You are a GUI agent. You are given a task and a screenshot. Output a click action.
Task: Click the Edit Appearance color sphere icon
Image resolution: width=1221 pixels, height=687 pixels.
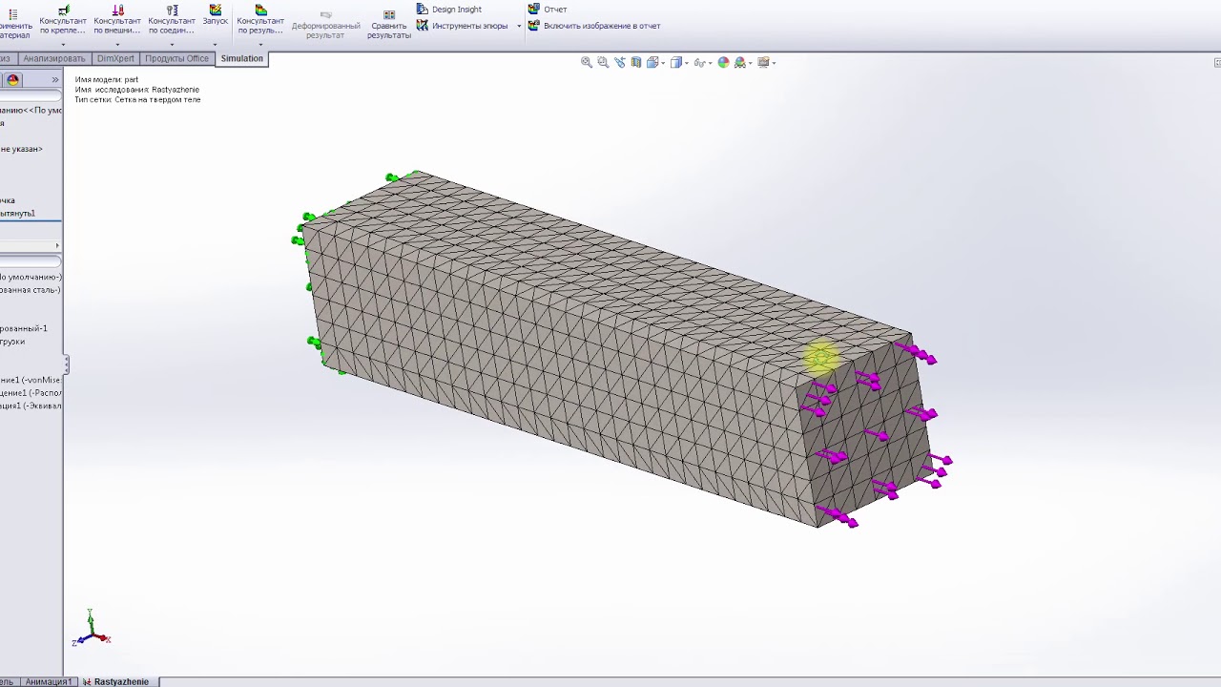click(723, 62)
